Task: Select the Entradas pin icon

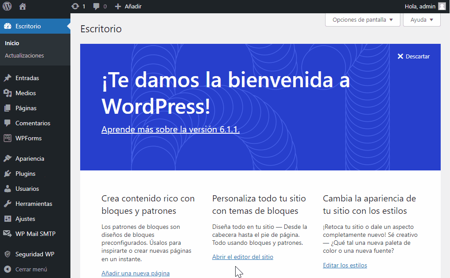Action: pos(8,78)
